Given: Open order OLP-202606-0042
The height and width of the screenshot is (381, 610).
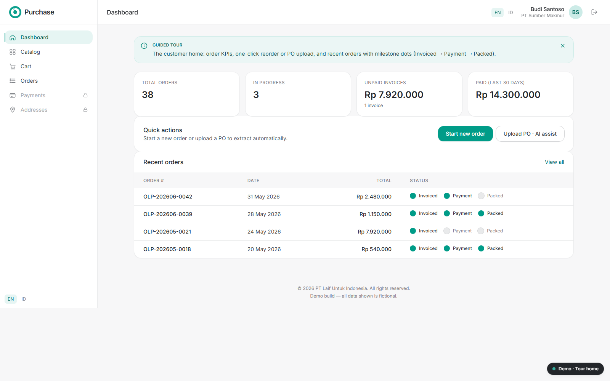Looking at the screenshot, I should (168, 197).
